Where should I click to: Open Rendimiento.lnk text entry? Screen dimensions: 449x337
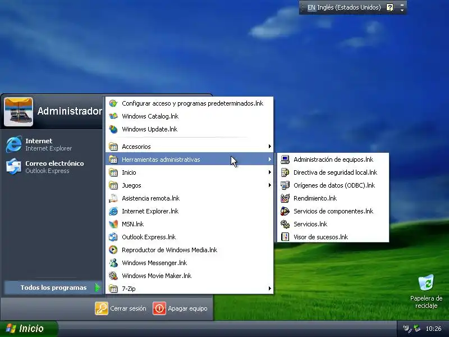coord(315,198)
